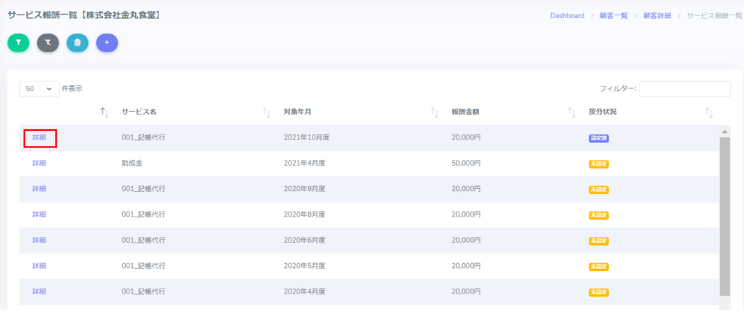
Task: Click the 設定済 status badge
Action: coord(598,138)
